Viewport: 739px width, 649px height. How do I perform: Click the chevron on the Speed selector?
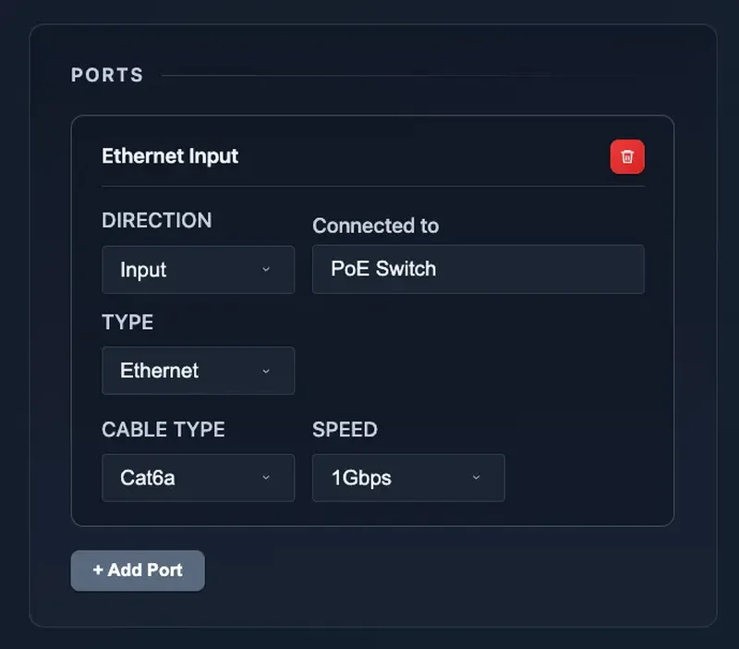click(x=477, y=478)
